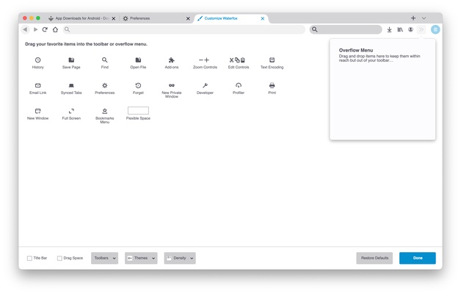
Task: Close the Customize Waterfox tab
Action: coord(263,18)
